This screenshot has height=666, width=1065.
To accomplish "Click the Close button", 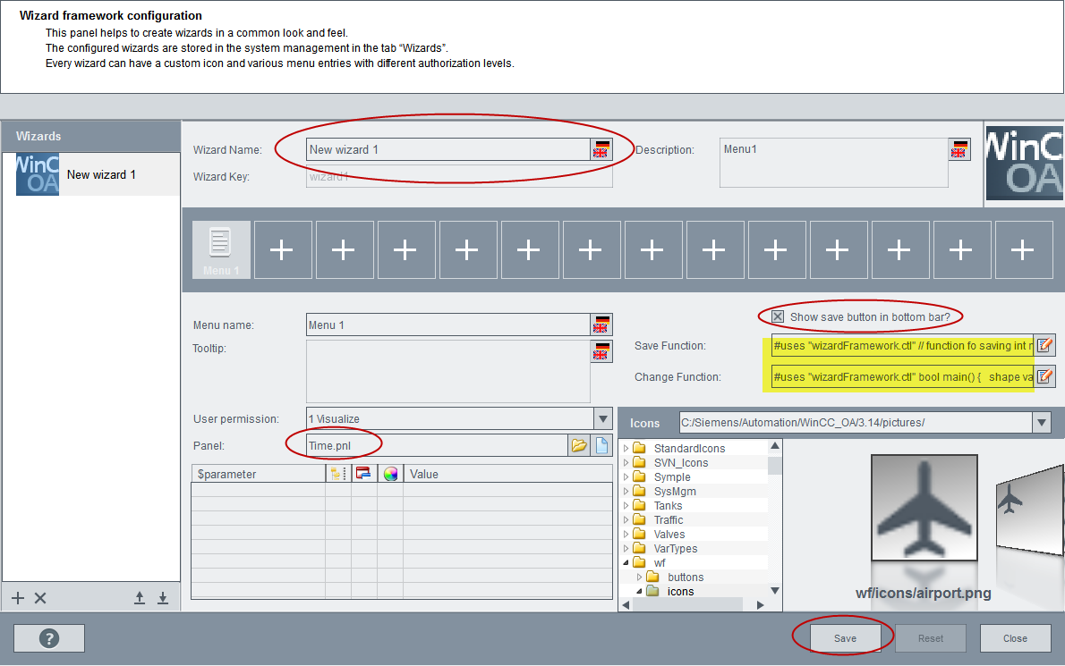I will [1015, 638].
